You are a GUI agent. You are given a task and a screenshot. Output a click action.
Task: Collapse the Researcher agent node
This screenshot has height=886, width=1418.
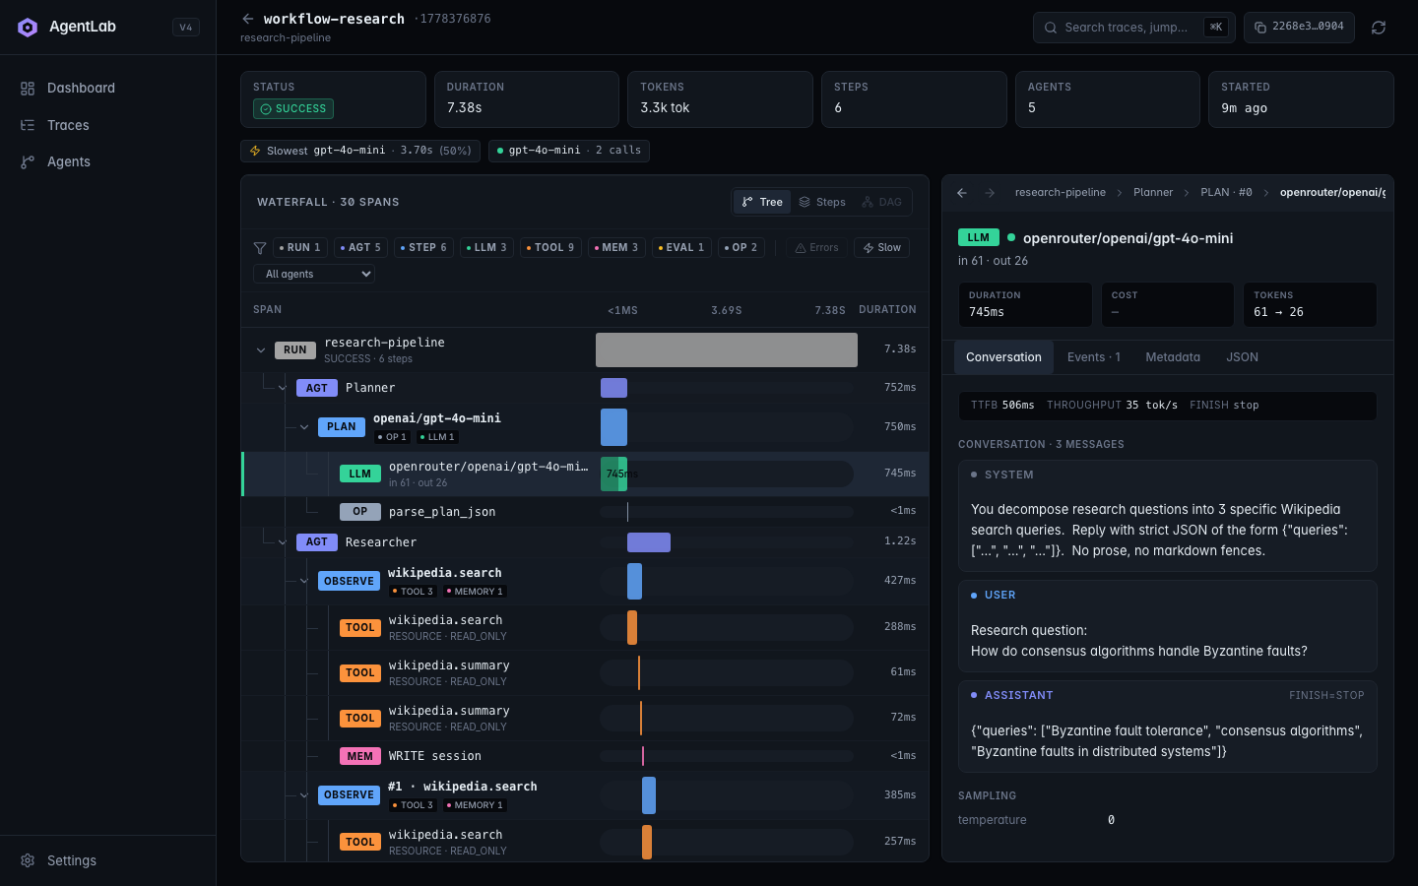click(x=283, y=542)
